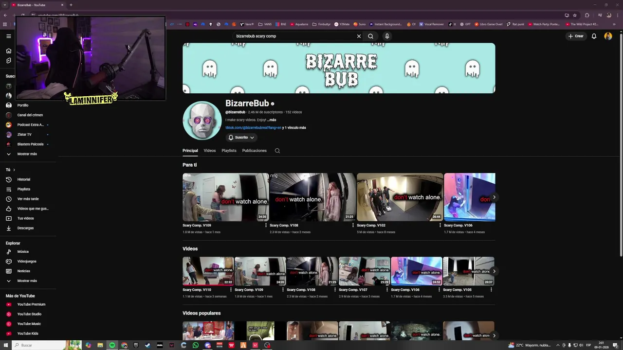Open Epic Games launcher from taskbar

pyautogui.click(x=136, y=345)
